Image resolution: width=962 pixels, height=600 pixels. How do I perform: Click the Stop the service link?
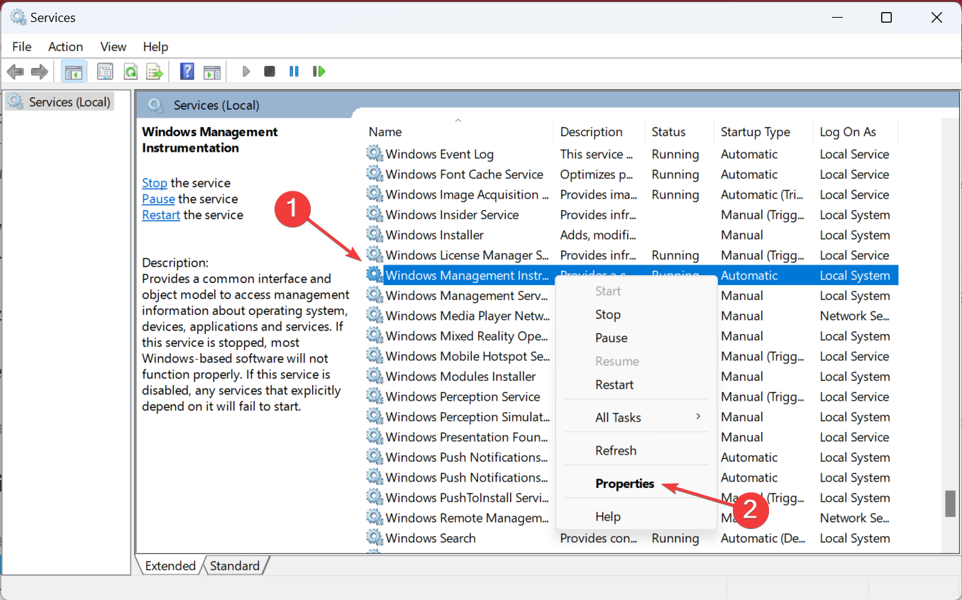155,183
